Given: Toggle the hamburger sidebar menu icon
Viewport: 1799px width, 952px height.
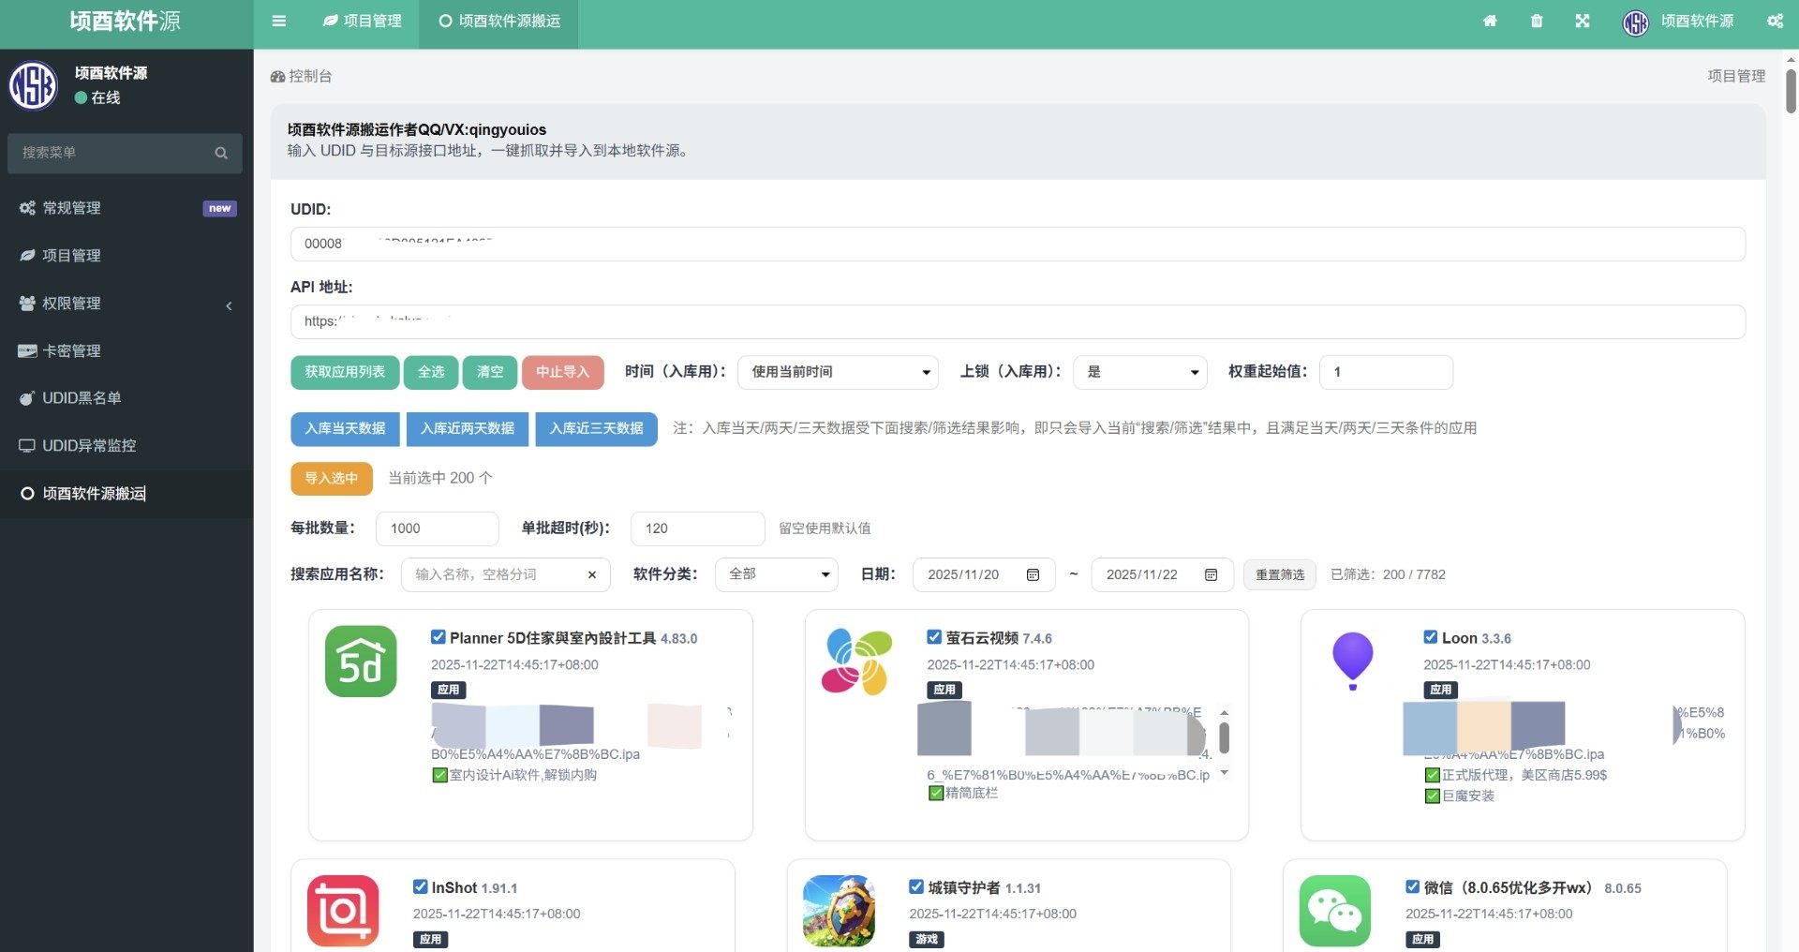Looking at the screenshot, I should [x=278, y=21].
